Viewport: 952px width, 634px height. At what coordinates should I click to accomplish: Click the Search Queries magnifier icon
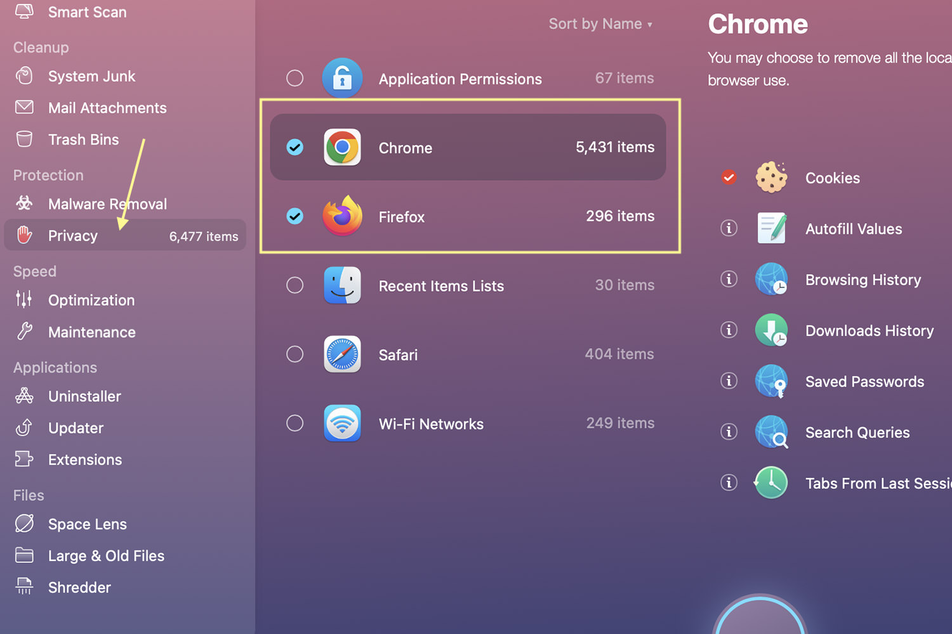(771, 432)
